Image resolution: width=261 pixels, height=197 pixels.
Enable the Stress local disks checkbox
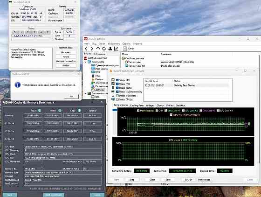click(117, 96)
